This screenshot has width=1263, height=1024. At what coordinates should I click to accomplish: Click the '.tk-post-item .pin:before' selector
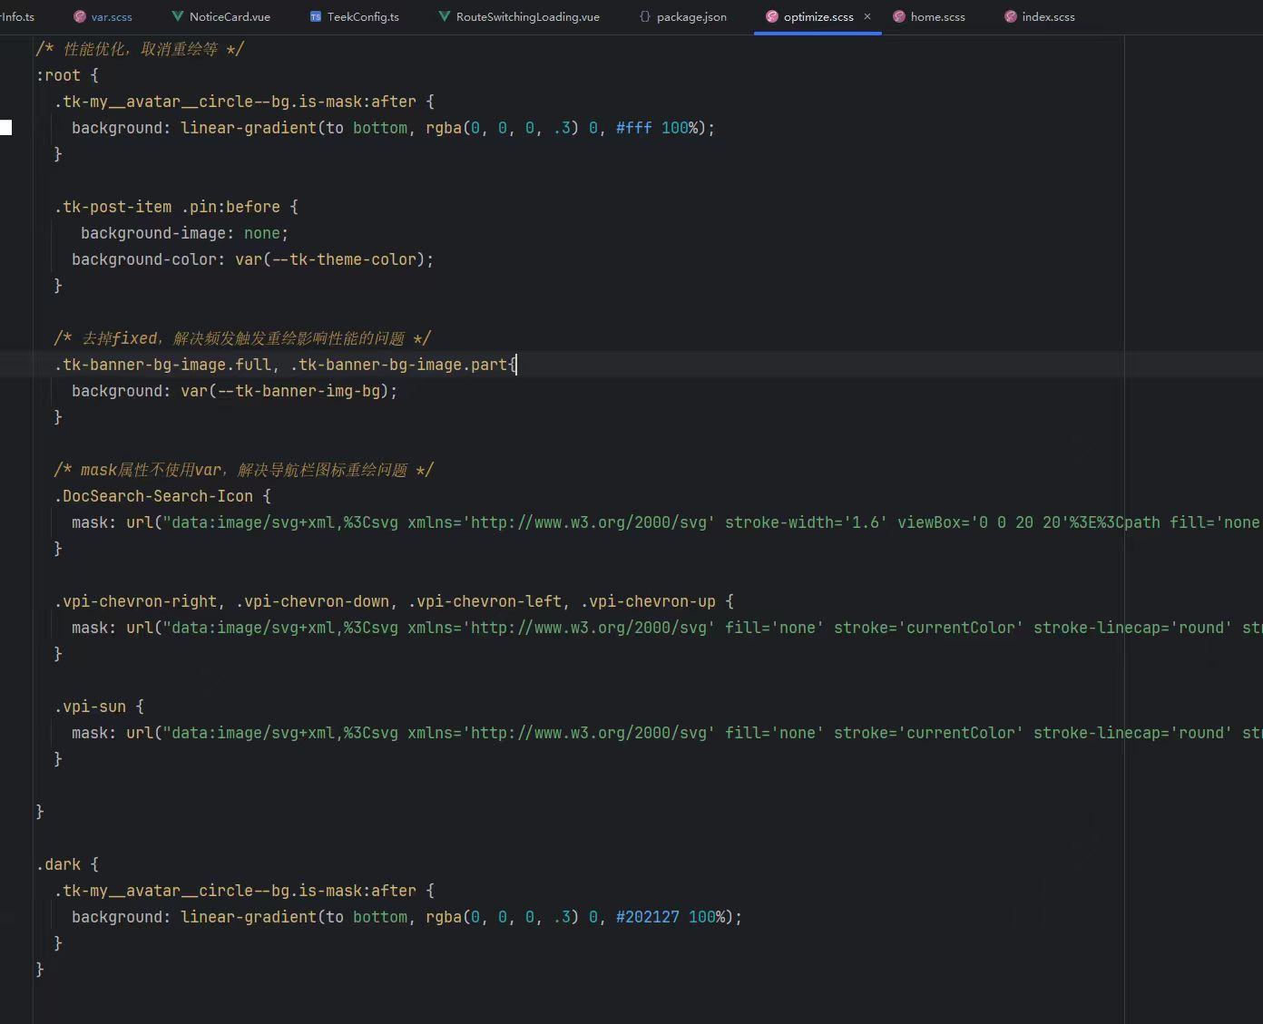click(167, 207)
